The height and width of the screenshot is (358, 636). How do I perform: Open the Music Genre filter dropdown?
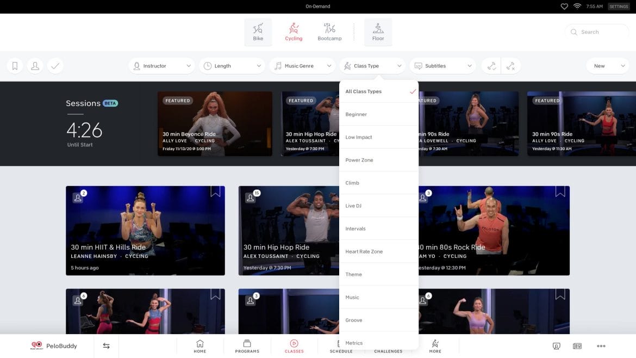click(x=302, y=66)
